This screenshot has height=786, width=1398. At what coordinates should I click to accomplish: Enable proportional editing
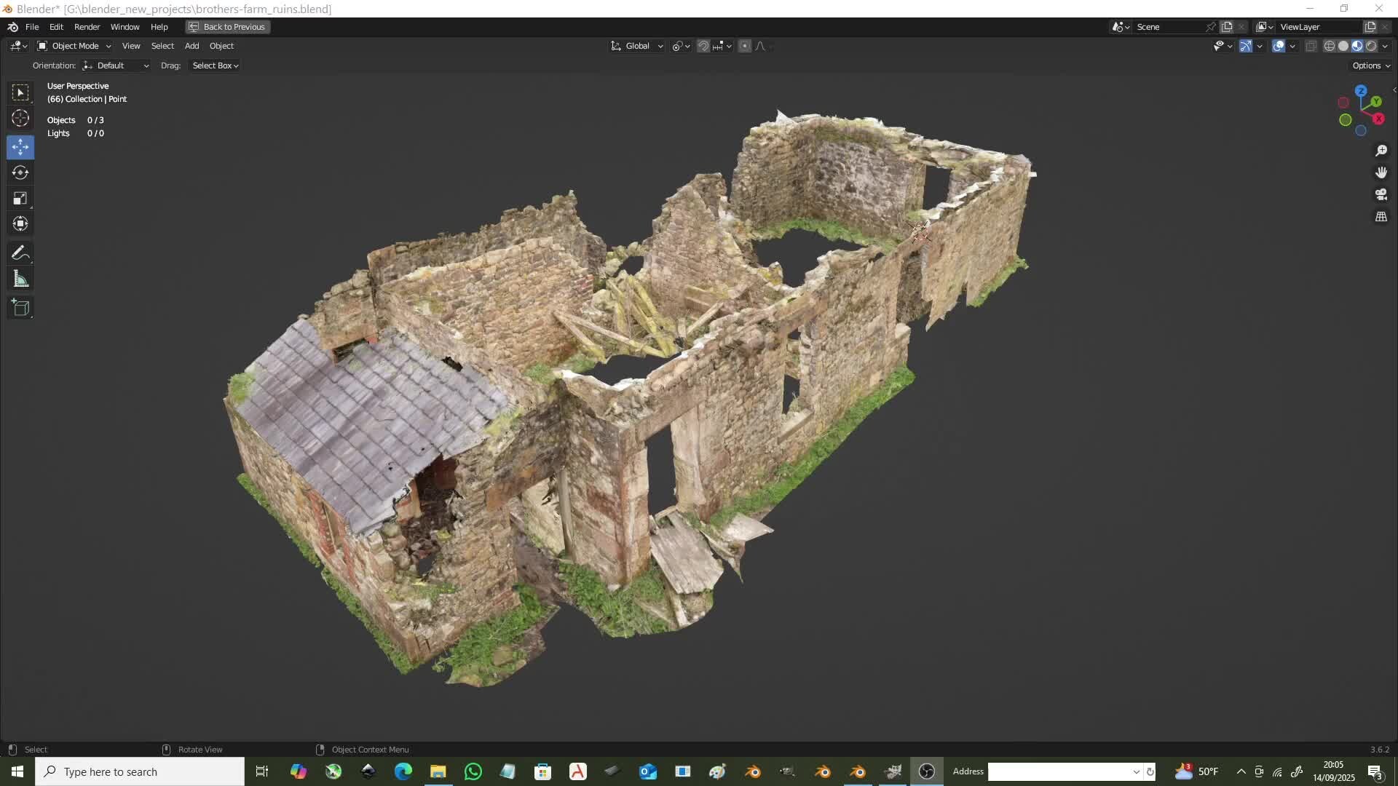point(745,46)
